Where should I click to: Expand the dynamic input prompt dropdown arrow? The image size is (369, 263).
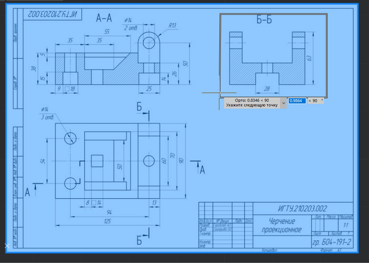[284, 103]
